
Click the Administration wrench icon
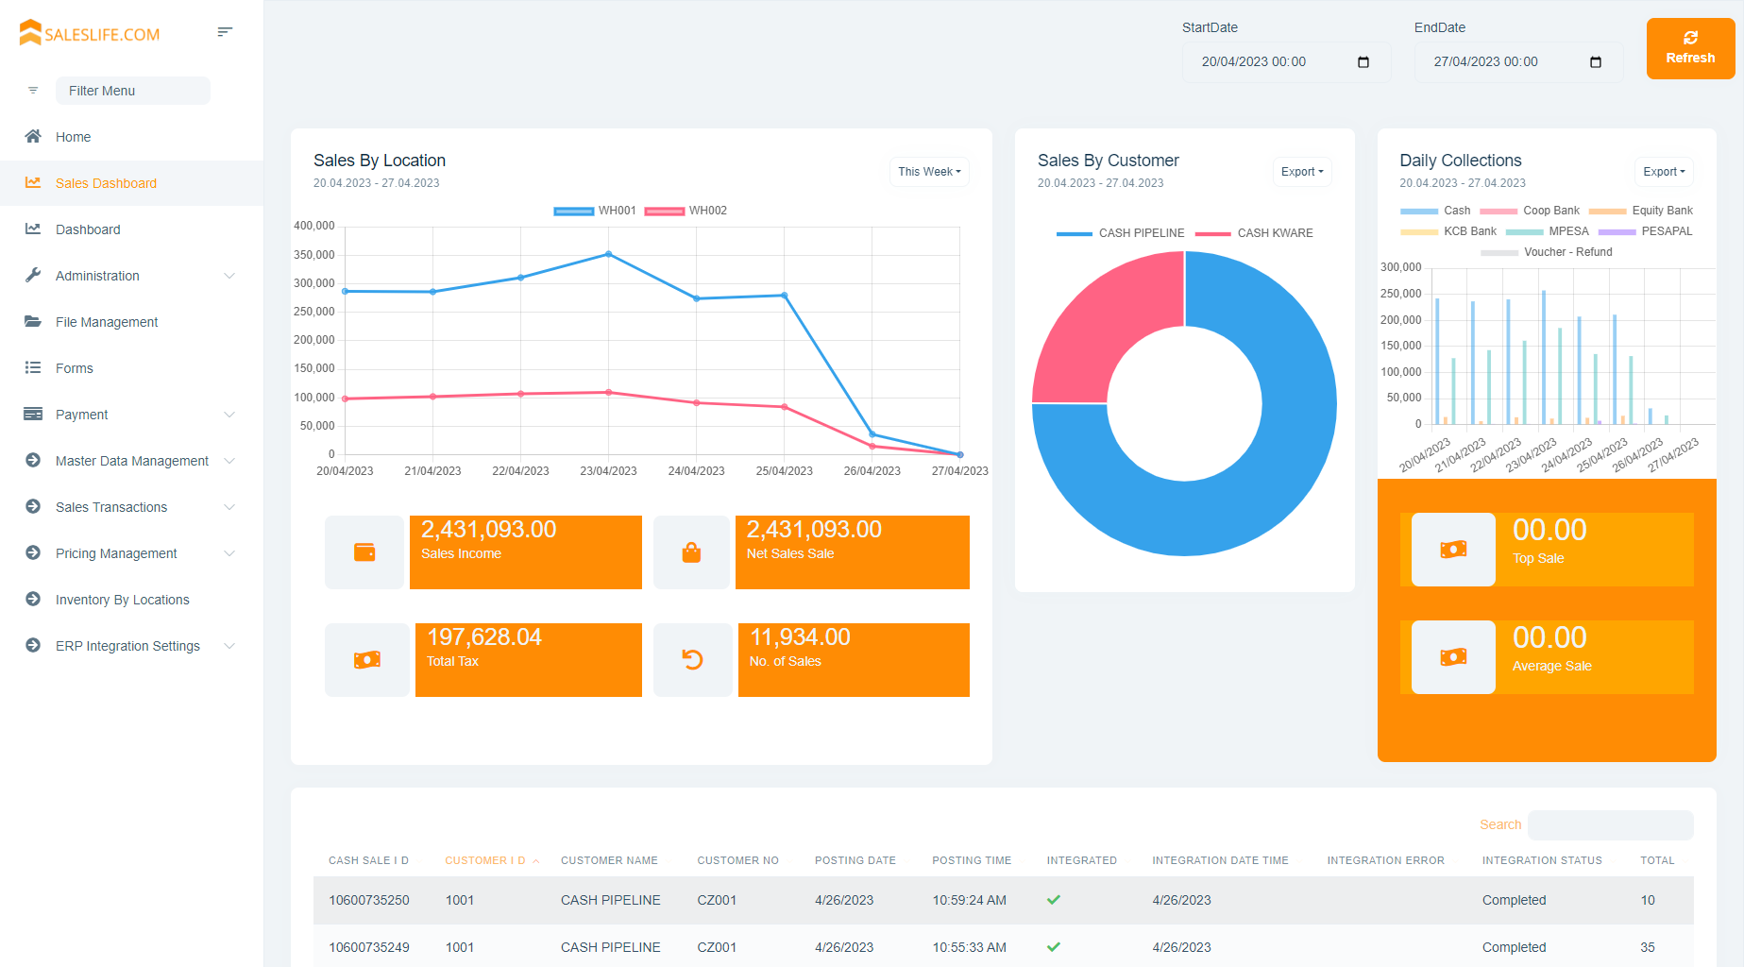pyautogui.click(x=33, y=275)
